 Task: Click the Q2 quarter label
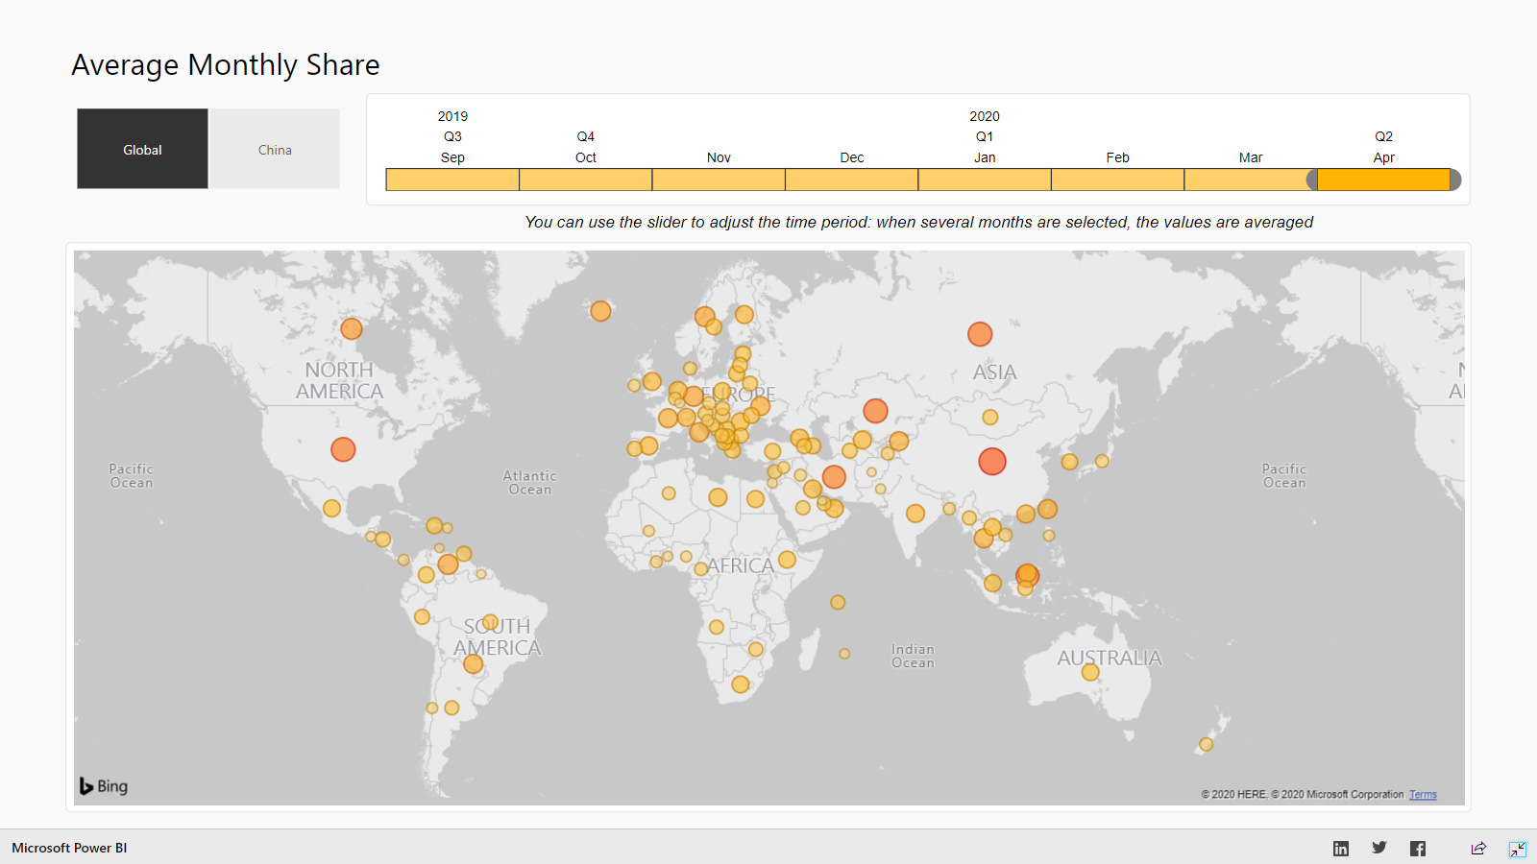1383,136
